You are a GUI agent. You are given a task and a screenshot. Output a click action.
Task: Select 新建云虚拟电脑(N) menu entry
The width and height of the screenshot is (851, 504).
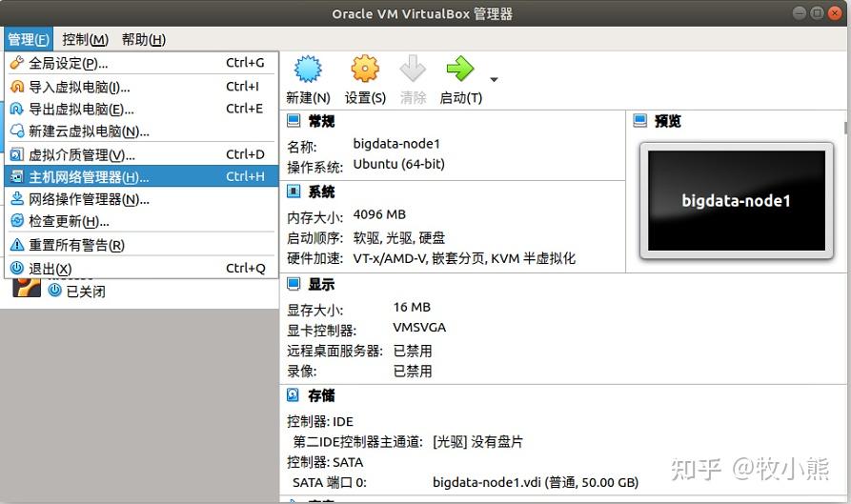coord(141,131)
